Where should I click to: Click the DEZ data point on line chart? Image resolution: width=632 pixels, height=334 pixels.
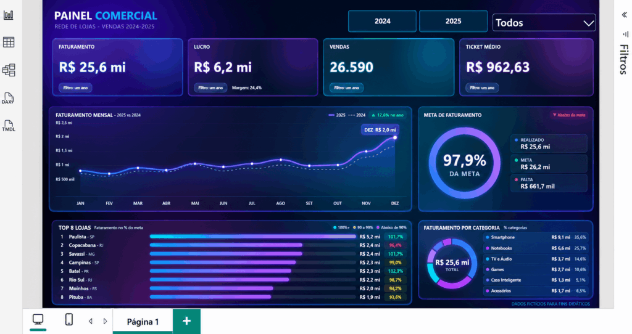click(x=395, y=137)
